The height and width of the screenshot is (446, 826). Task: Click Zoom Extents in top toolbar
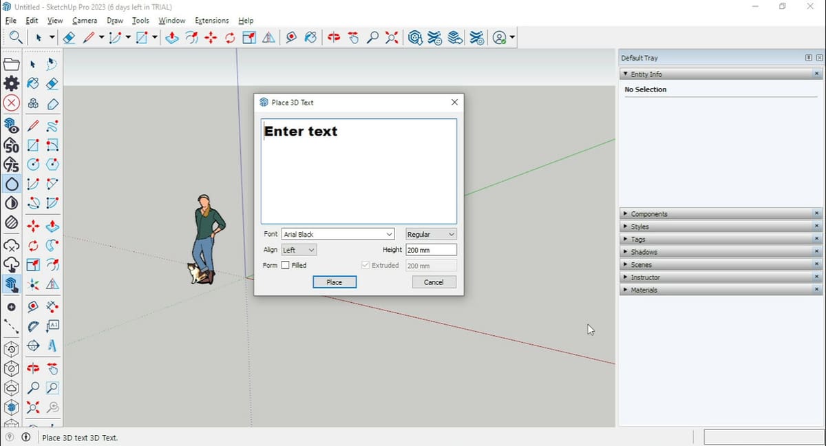click(x=392, y=37)
